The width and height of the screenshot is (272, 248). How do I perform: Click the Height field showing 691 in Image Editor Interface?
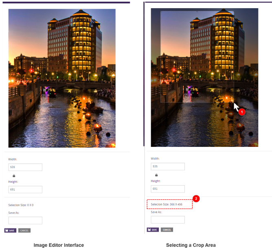coord(25,190)
